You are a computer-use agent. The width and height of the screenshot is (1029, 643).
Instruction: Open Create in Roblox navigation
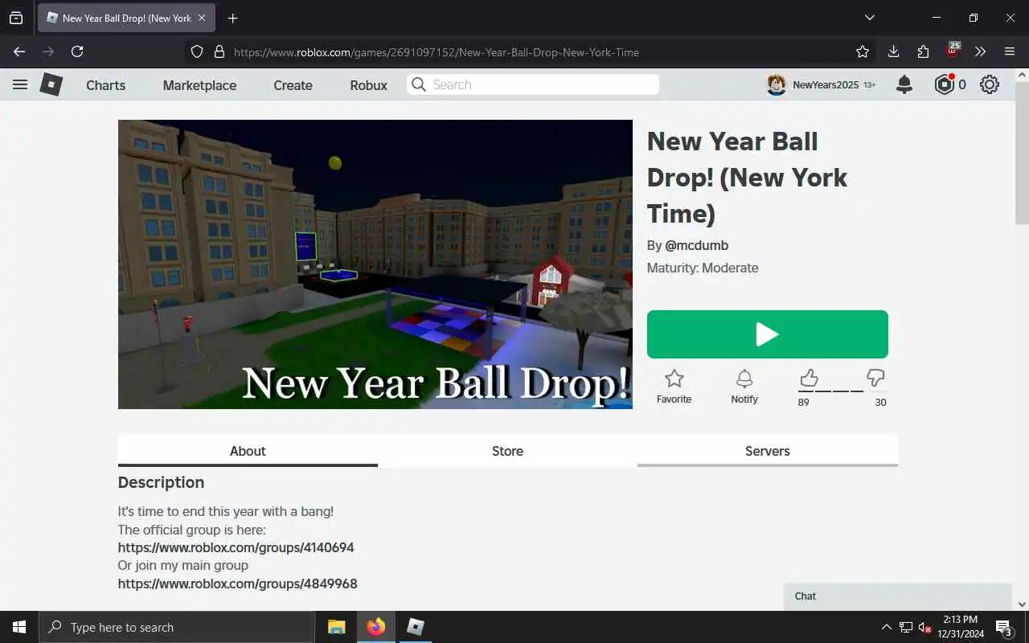(293, 85)
